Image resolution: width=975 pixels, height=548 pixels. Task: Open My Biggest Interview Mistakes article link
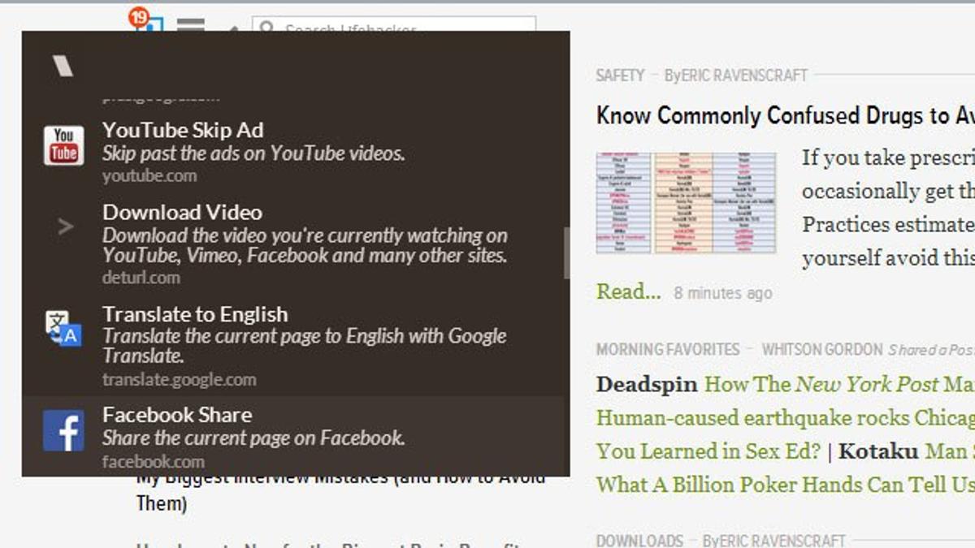340,492
